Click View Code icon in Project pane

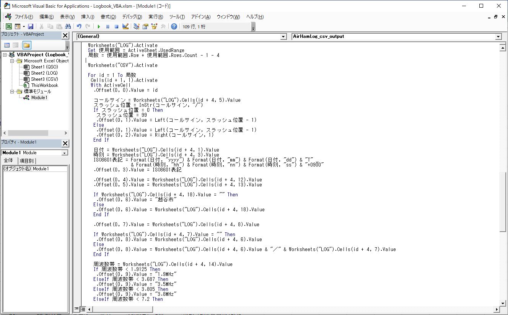7,45
